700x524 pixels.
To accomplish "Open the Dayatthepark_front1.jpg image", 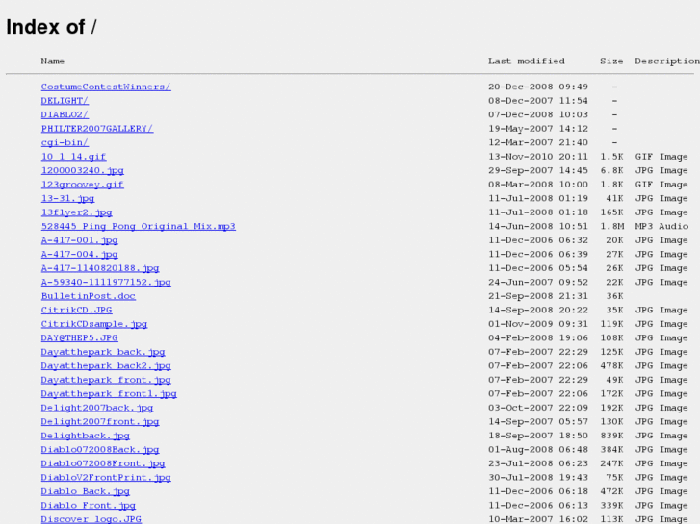I will click(109, 394).
